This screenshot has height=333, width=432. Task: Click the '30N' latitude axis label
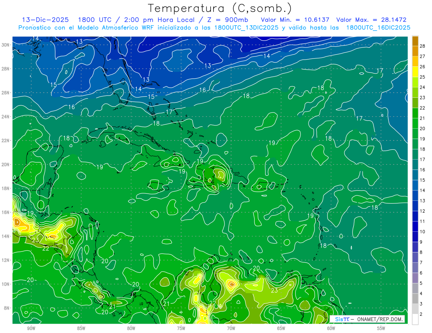pyautogui.click(x=6, y=45)
